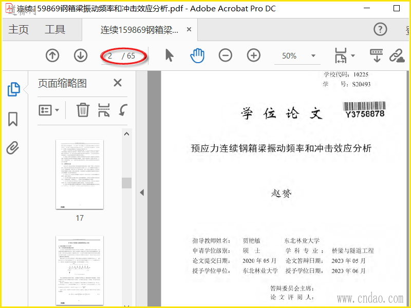Zoom out with the minus button
This screenshot has height=308, width=411.
click(226, 55)
